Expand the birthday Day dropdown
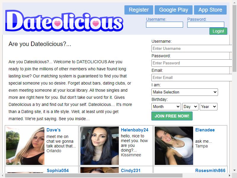The image size is (237, 178). pos(190,107)
